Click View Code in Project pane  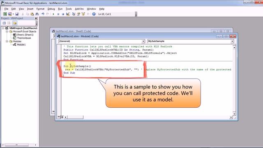[x=4, y=23]
